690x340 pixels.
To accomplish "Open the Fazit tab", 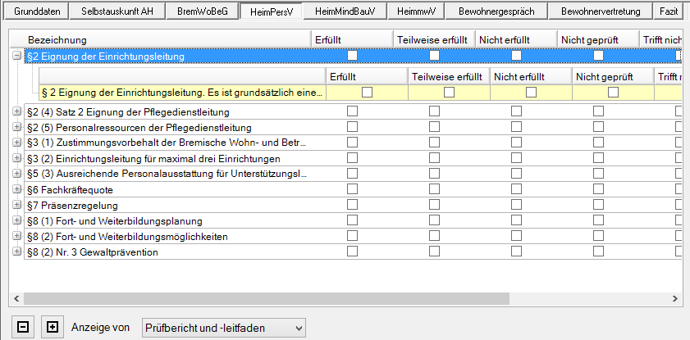I will [666, 11].
